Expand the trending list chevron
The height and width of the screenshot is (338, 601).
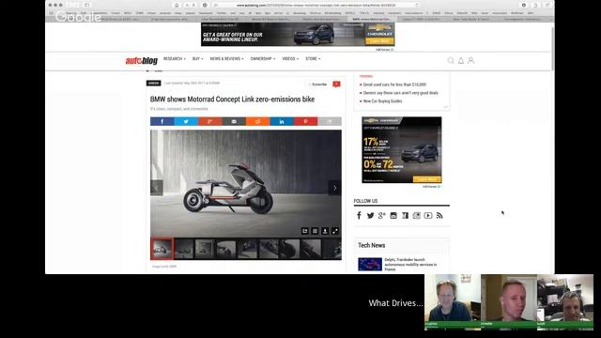[x=445, y=106]
